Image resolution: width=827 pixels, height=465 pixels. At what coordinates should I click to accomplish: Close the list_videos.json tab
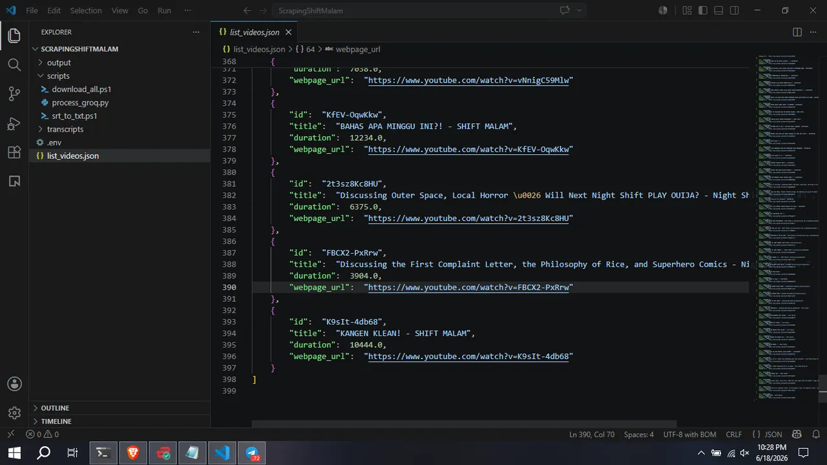pos(289,32)
